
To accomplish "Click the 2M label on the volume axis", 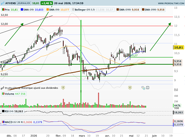I will tap(176, 102).
